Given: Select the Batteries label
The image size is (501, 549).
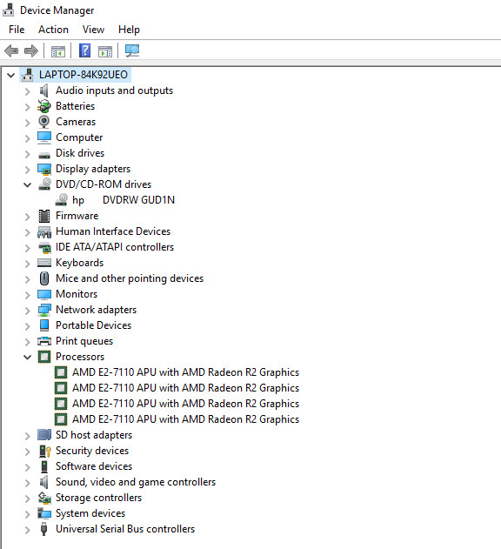Looking at the screenshot, I should click(x=76, y=106).
